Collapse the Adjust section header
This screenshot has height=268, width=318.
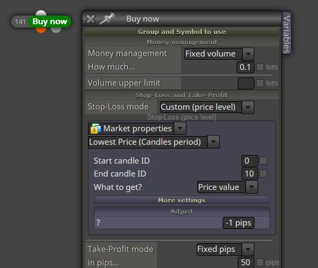click(x=182, y=211)
